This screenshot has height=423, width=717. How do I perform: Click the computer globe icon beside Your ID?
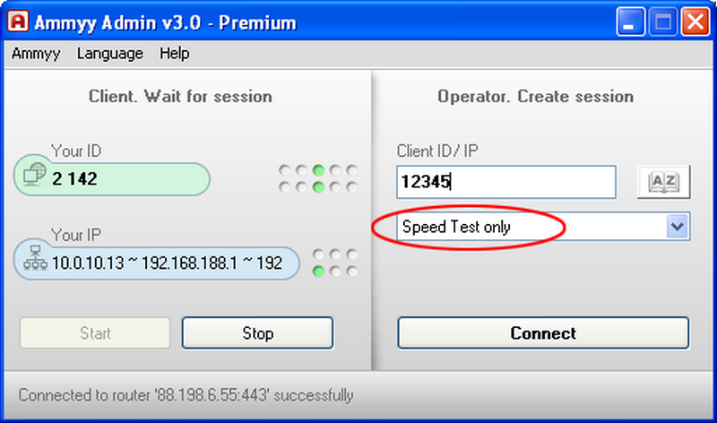point(35,174)
